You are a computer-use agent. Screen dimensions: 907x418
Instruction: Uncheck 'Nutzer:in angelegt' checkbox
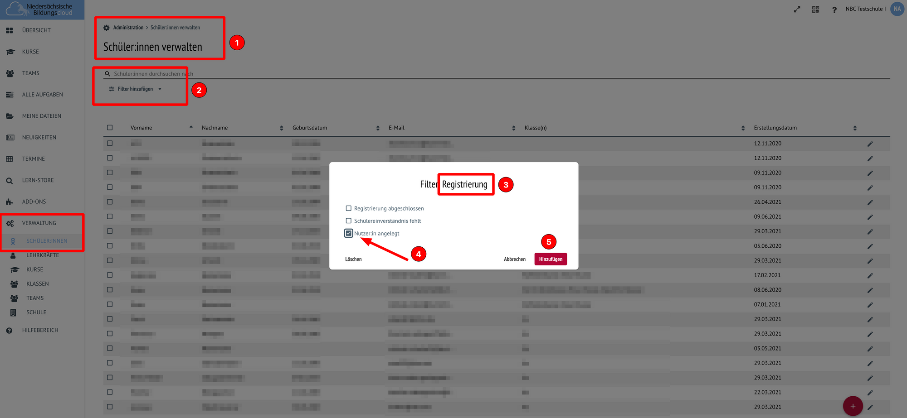[x=348, y=233]
